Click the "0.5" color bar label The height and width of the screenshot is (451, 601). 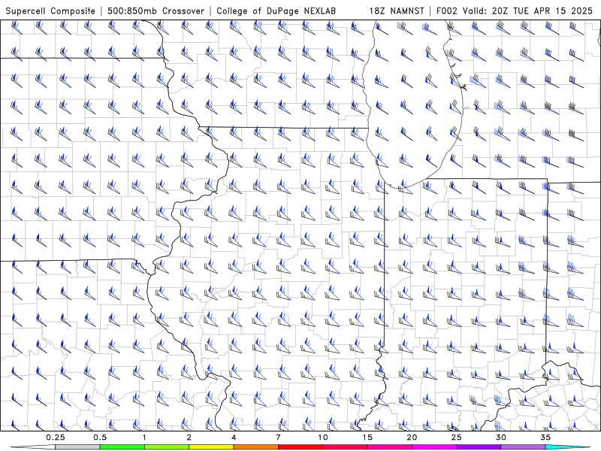(100, 437)
